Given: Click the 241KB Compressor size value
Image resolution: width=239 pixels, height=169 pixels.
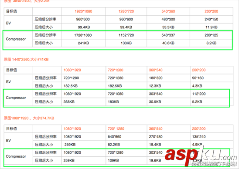Looking at the screenshot, I should tap(83, 43).
